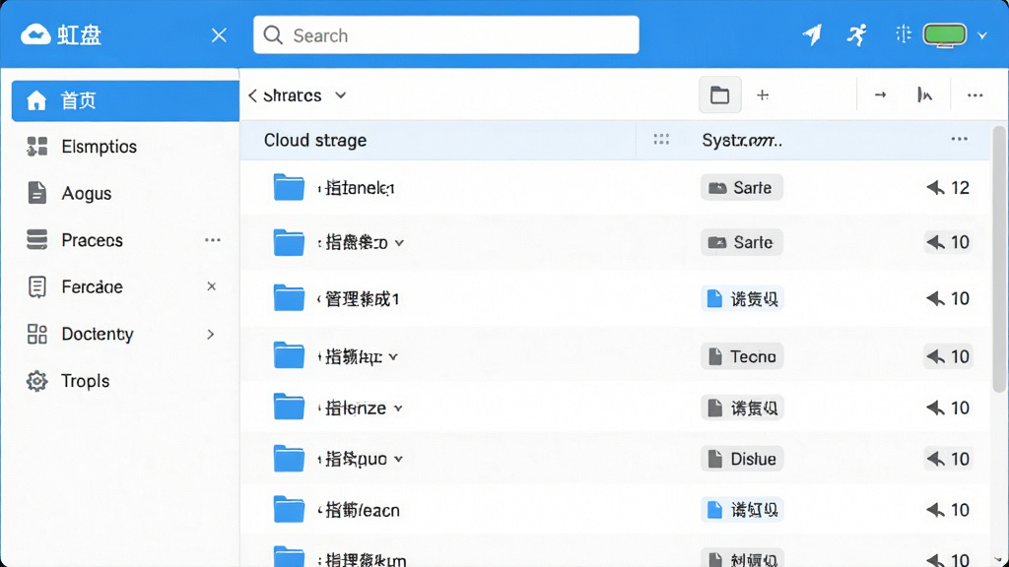Click the folder icon in the Distue row
Screen dimensions: 1009x567
[289, 459]
